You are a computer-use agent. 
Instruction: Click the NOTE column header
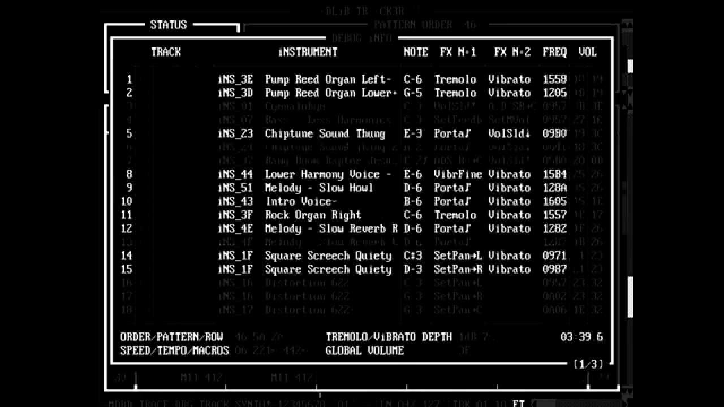(x=416, y=52)
